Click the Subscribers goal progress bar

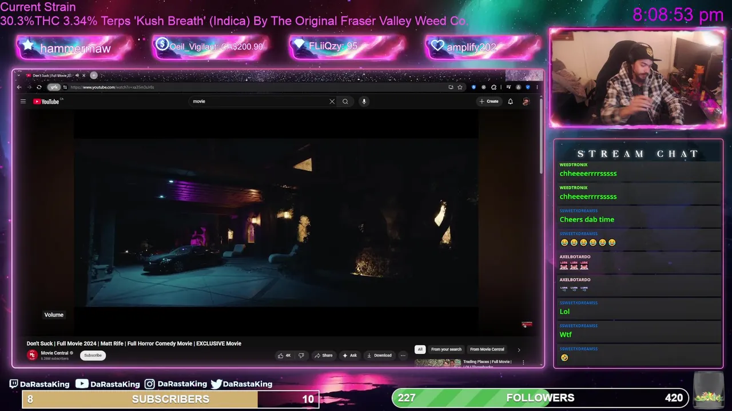point(170,399)
